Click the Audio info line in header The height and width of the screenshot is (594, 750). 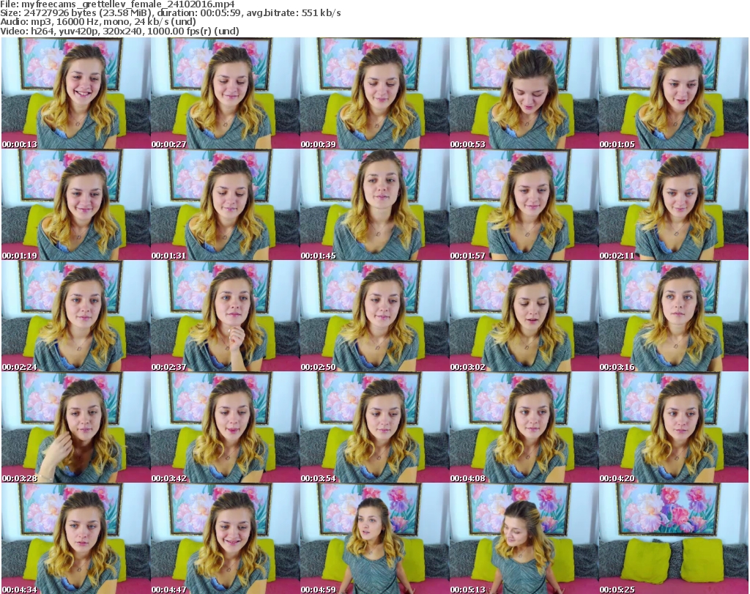pos(99,22)
